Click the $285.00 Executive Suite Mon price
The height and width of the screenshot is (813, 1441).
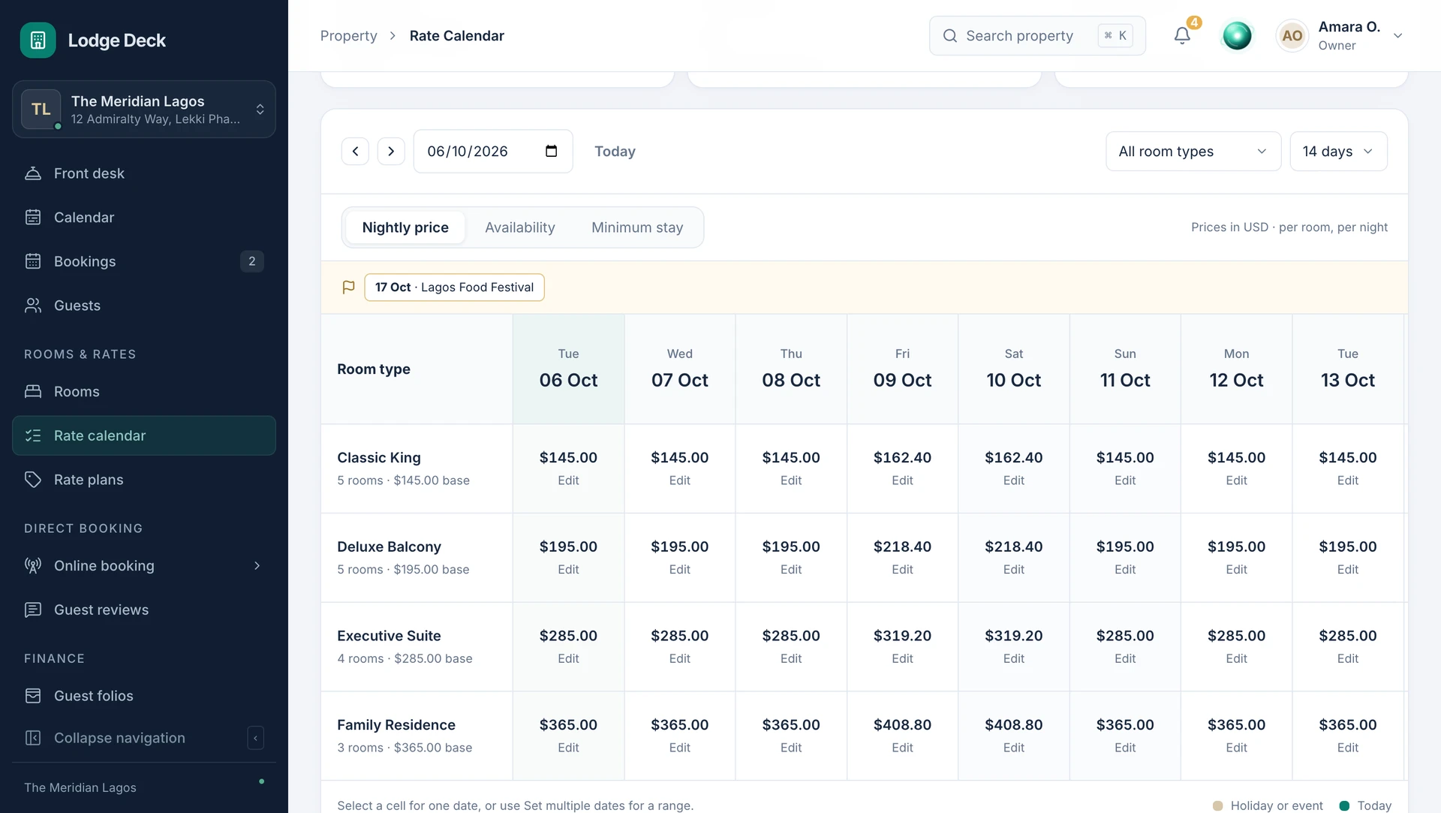click(1236, 636)
